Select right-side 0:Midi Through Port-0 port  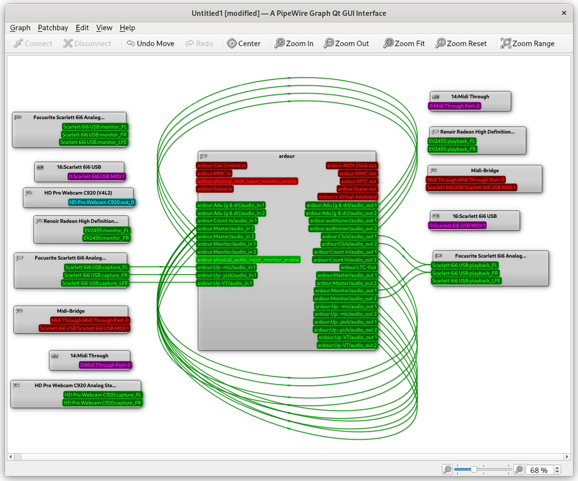click(455, 106)
